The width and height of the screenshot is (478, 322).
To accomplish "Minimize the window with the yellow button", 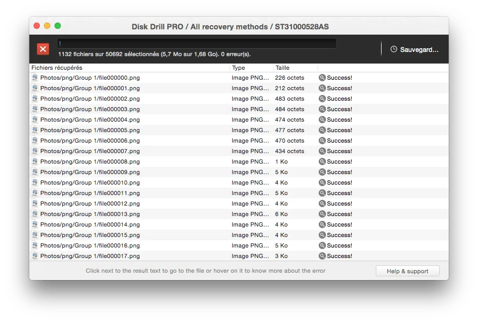I will [47, 26].
